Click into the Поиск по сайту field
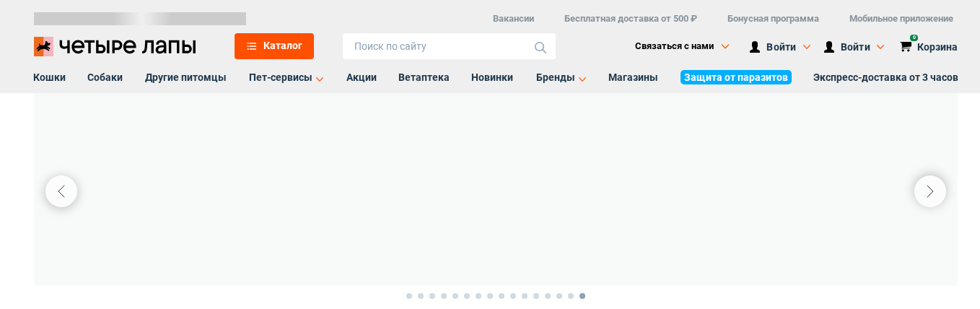The width and height of the screenshot is (980, 309). pyautogui.click(x=449, y=46)
